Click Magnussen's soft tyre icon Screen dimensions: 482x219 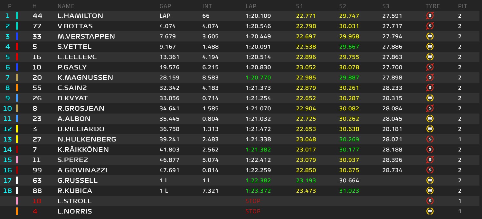[430, 78]
